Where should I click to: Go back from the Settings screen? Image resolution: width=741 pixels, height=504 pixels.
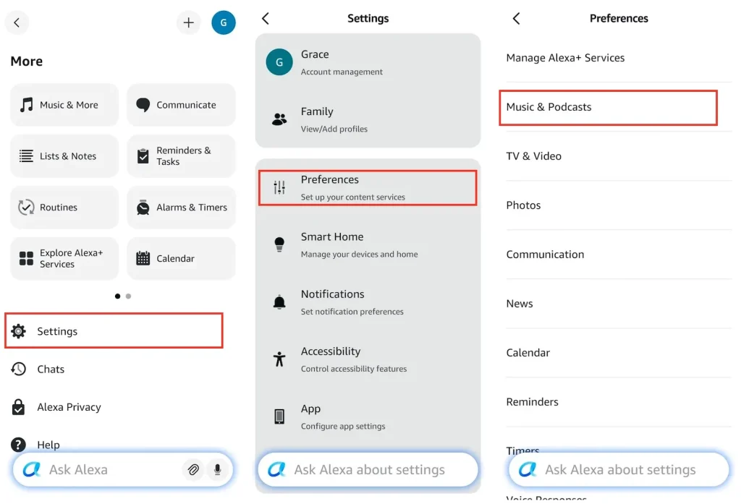[x=266, y=18]
